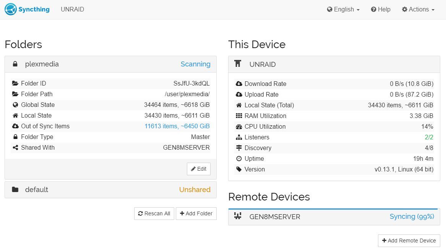Image resolution: width=446 pixels, height=252 pixels.
Task: Click the folder path /user/plexmedia/
Action: coord(187,94)
